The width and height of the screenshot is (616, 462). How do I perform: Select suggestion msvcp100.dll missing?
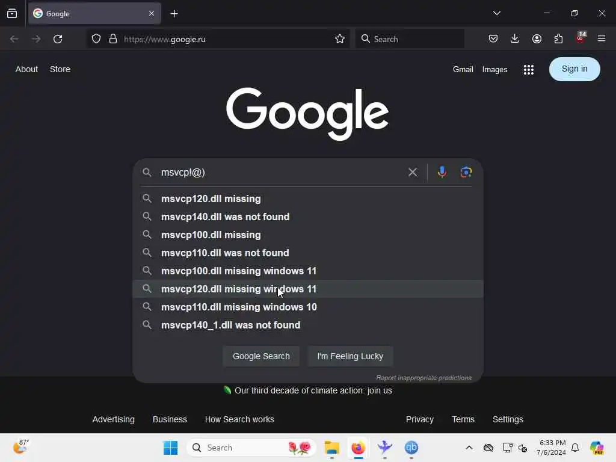point(308,235)
